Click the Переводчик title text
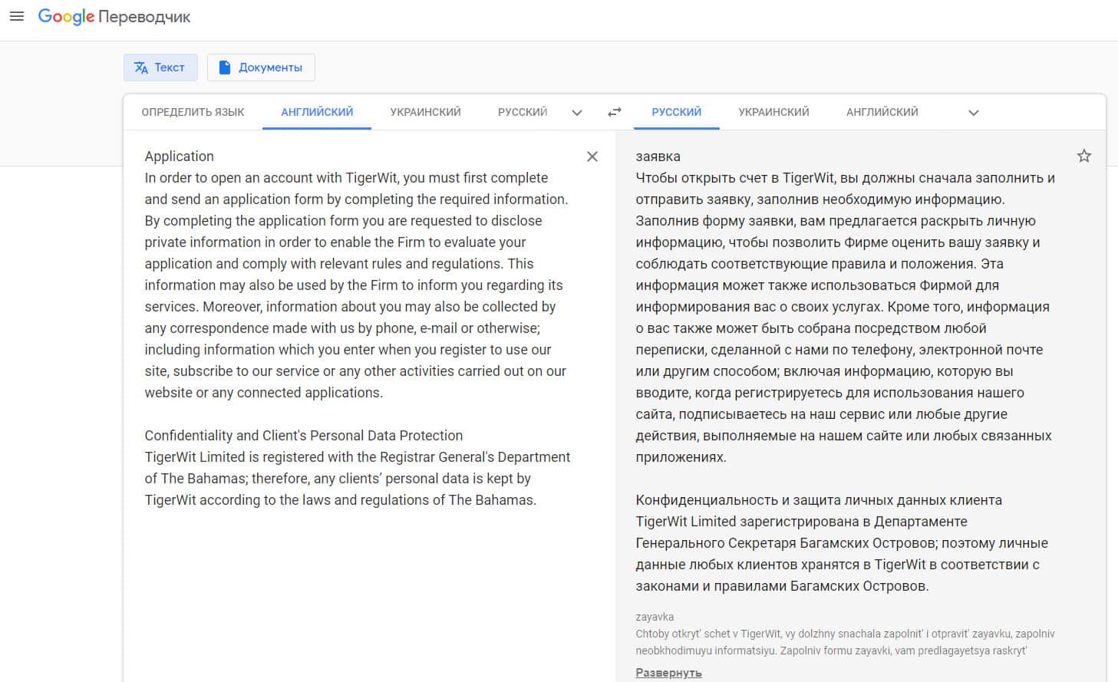Image resolution: width=1118 pixels, height=682 pixels. (x=144, y=17)
